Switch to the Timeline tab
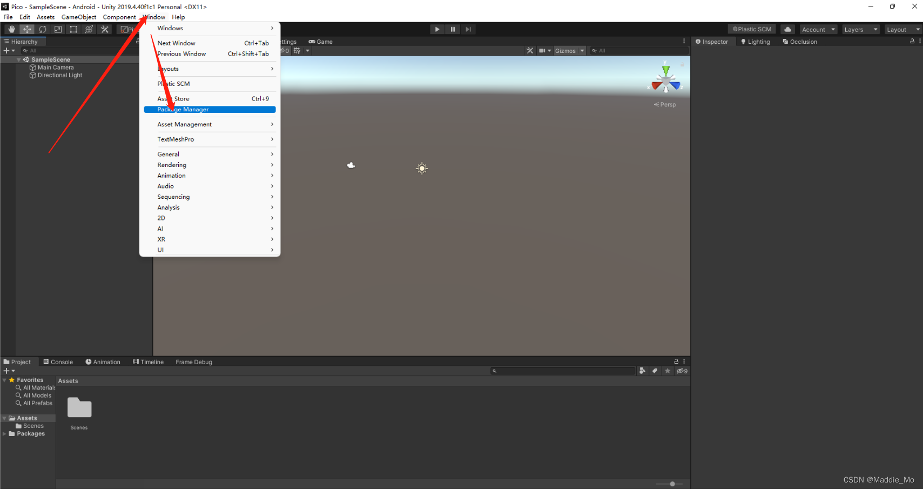 (x=148, y=362)
